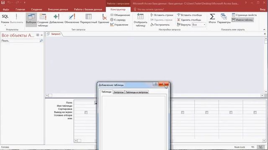Run the query with Выполнить
Screen dimensions: 268x150
(x=16, y=18)
